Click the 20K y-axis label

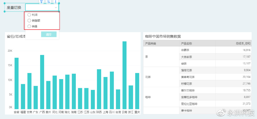10,51
